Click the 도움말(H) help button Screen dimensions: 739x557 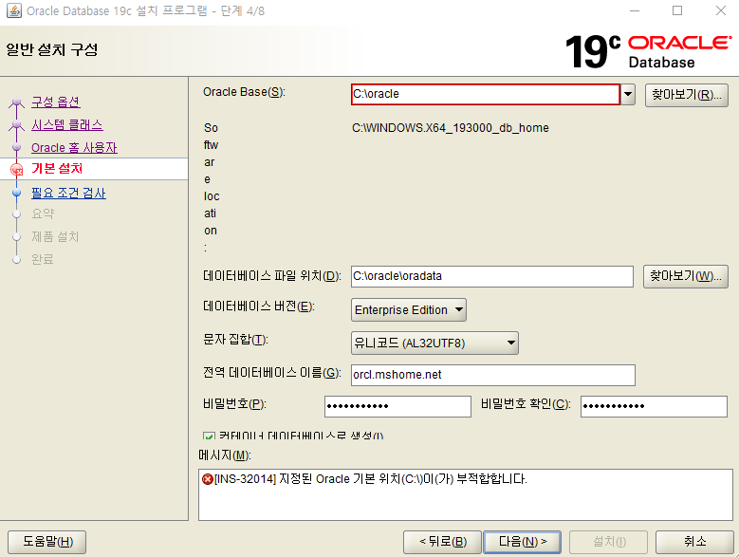coord(47,542)
